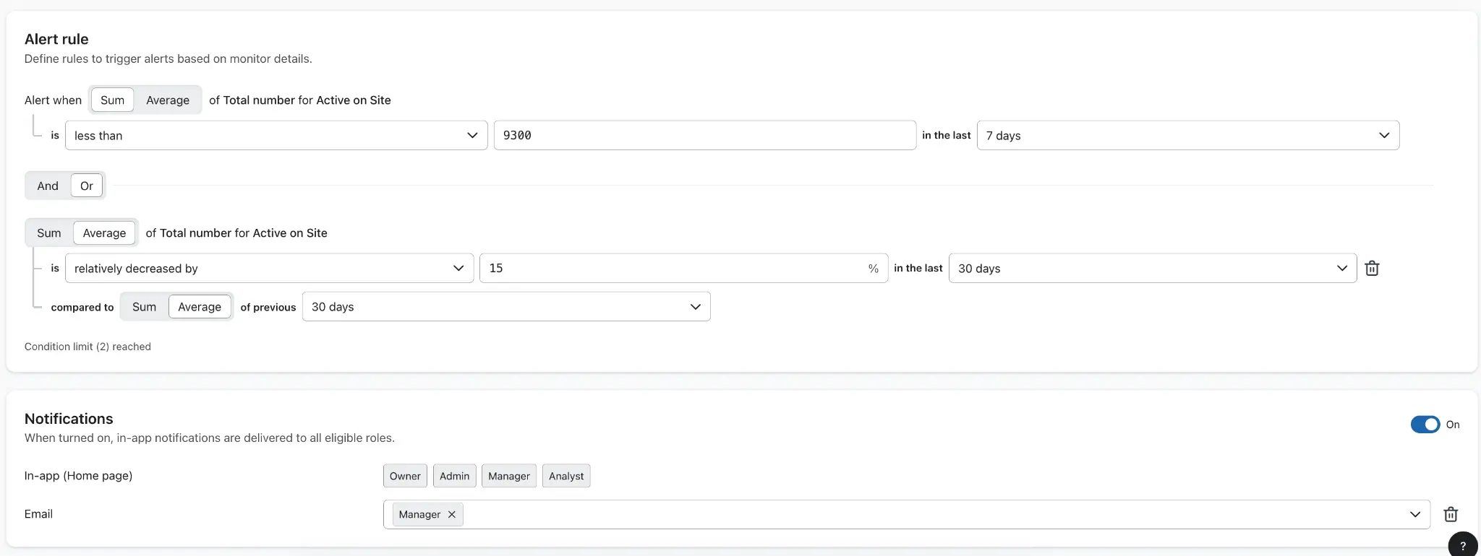The width and height of the screenshot is (1481, 556).
Task: Open the help question mark button
Action: click(x=1462, y=545)
